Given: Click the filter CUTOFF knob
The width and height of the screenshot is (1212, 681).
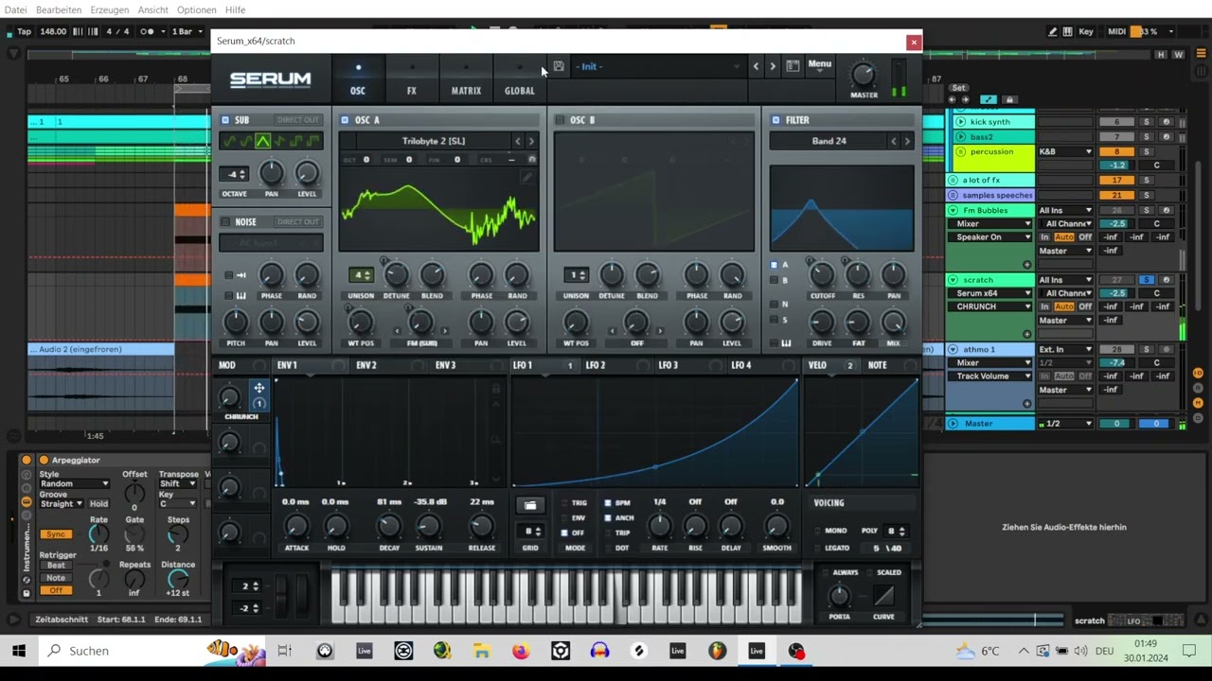Looking at the screenshot, I should 822,275.
